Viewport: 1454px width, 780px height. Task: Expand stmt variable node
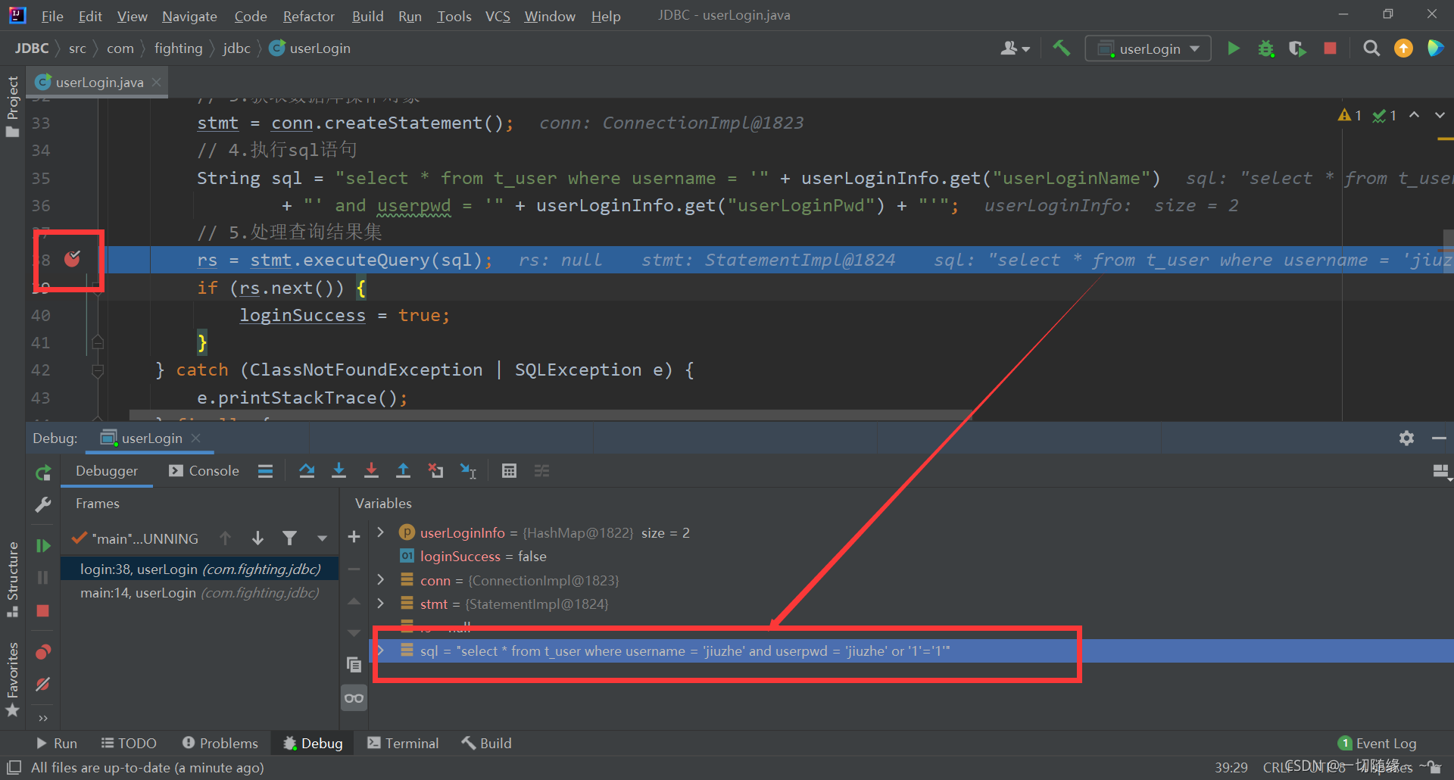click(x=381, y=604)
